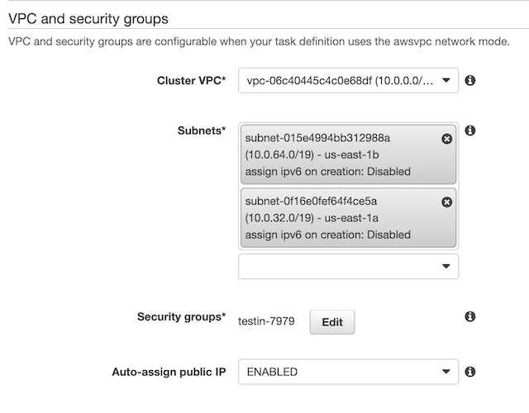
Task: Select the us-east-1a subnet entry
Action: [339, 218]
